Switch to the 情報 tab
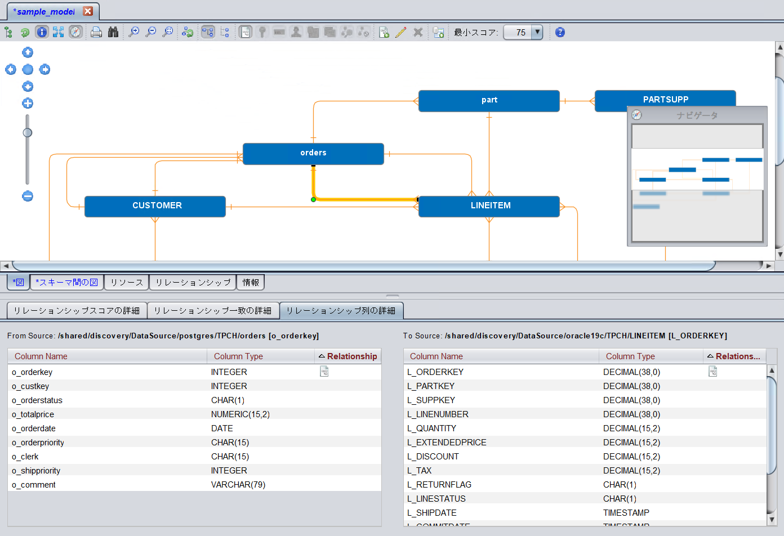Screen dimensions: 784x536 (x=251, y=282)
